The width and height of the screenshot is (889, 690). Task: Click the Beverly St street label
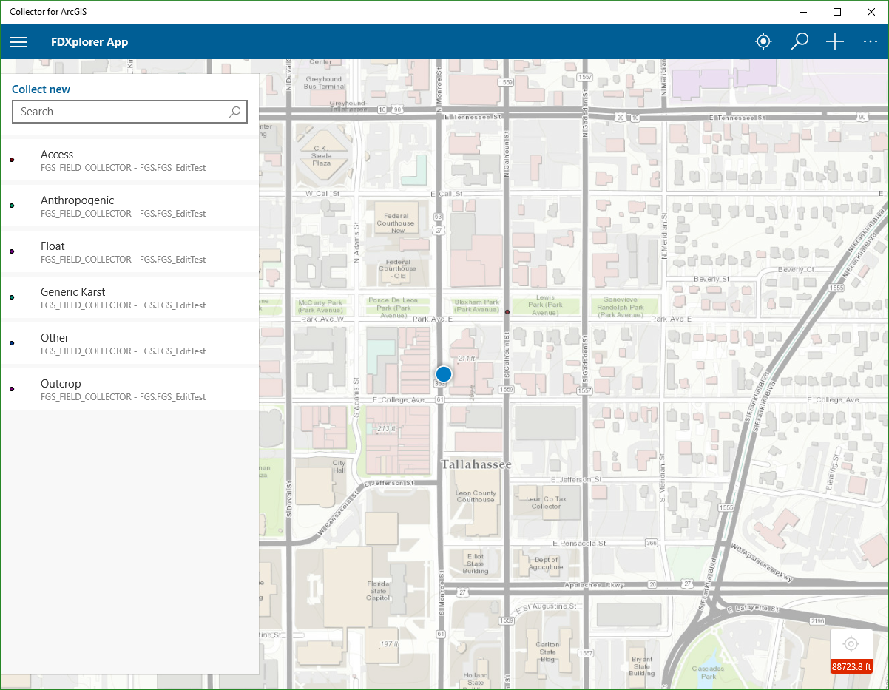(x=711, y=279)
